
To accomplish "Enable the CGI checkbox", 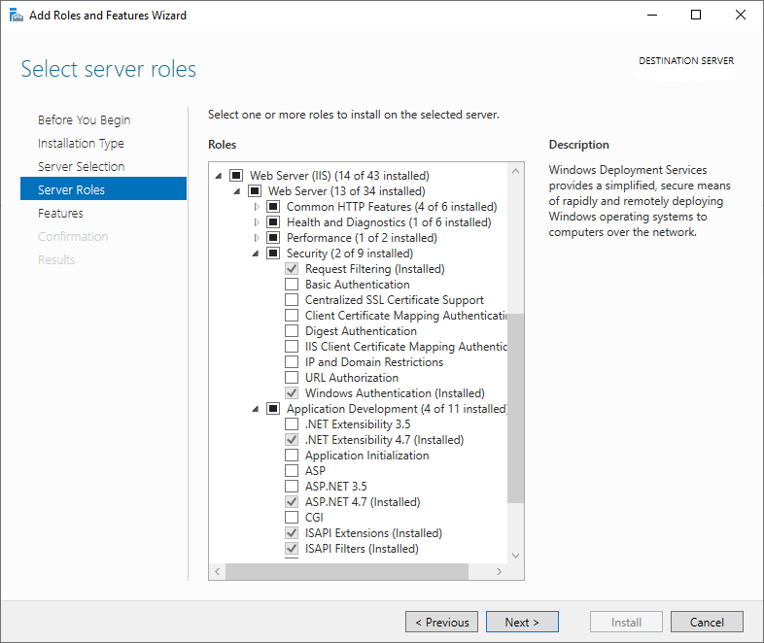I will click(x=292, y=518).
